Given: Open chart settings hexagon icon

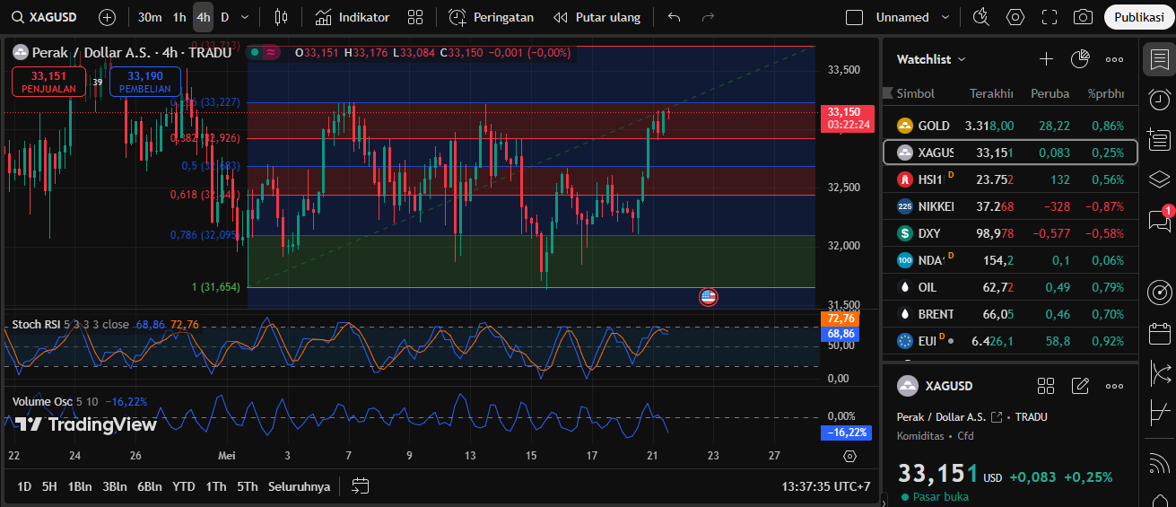Looking at the screenshot, I should (1015, 17).
